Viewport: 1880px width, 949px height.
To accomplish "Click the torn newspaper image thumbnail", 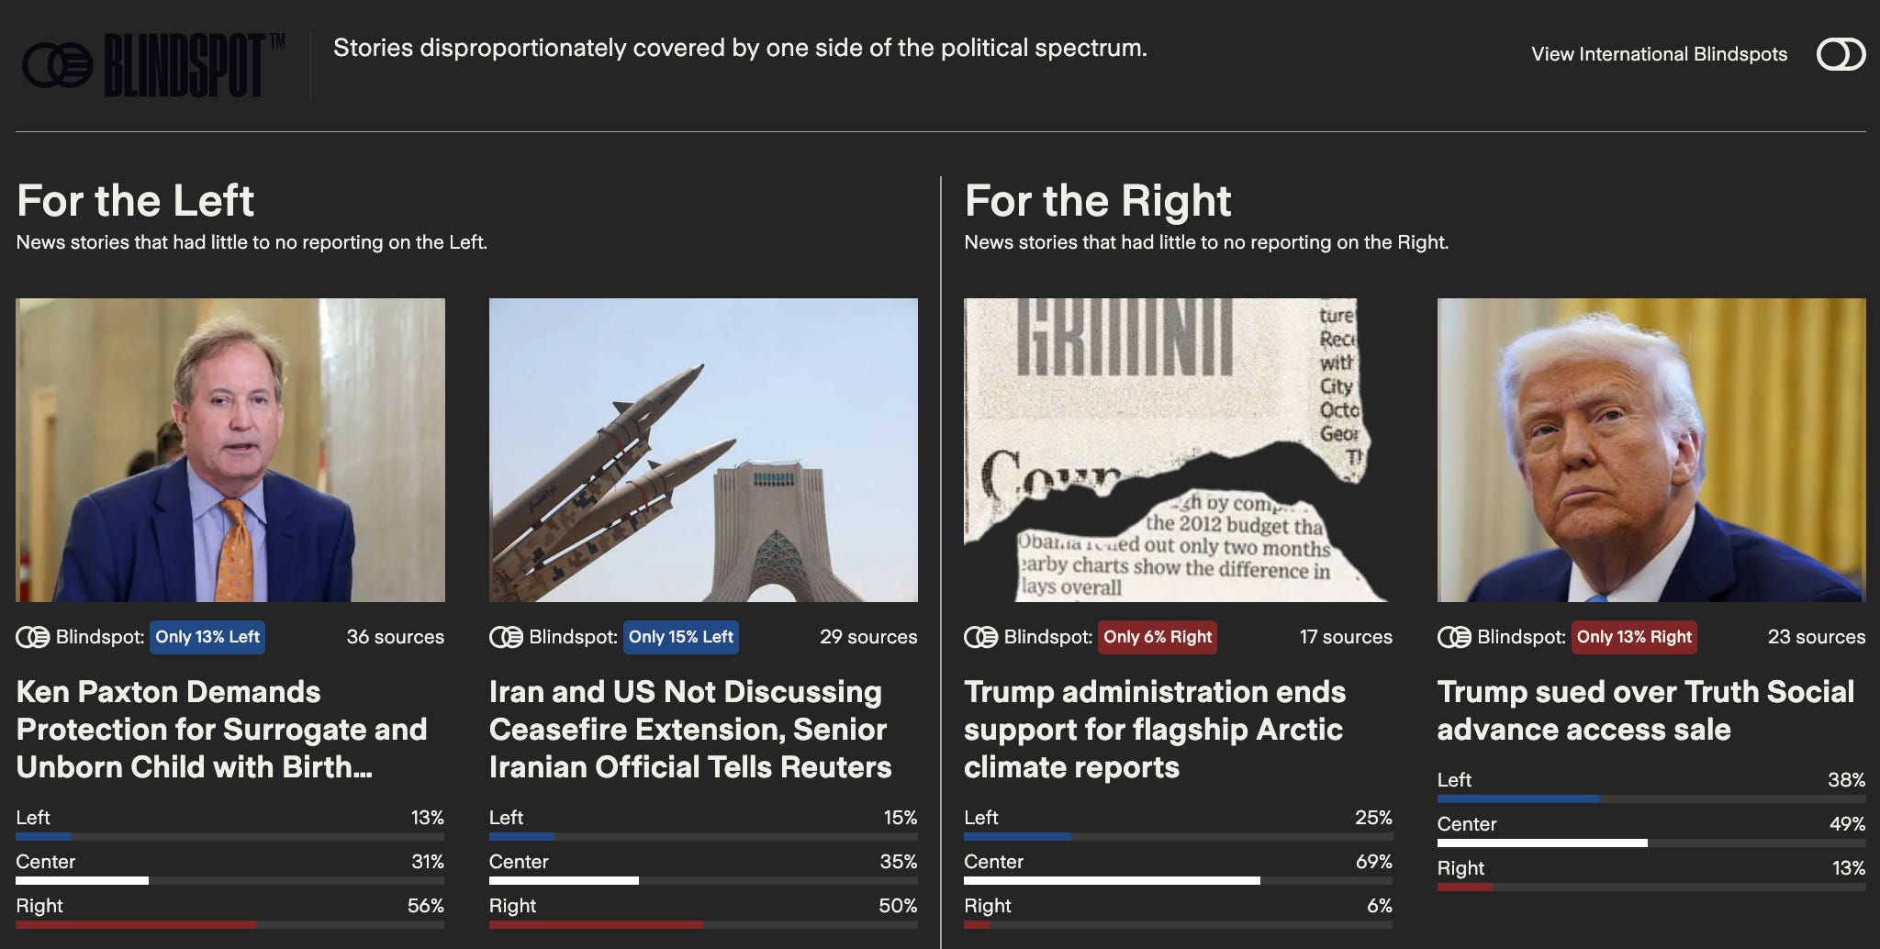I will [1178, 450].
